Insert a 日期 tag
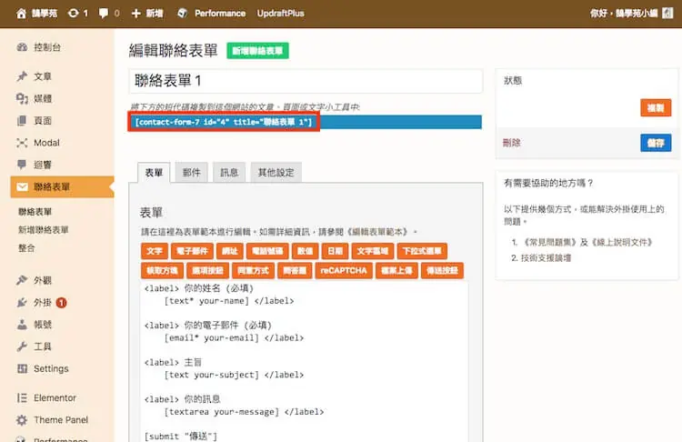Viewport: 682px width, 442px height. 335,251
